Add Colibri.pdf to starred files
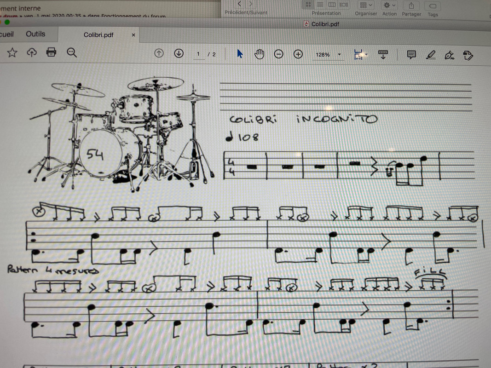Screen dimensions: 491x368 pos(12,52)
